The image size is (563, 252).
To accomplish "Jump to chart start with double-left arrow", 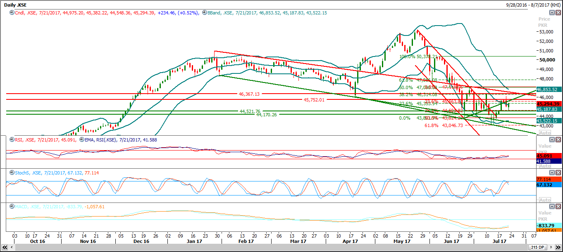I will pyautogui.click(x=4, y=247).
